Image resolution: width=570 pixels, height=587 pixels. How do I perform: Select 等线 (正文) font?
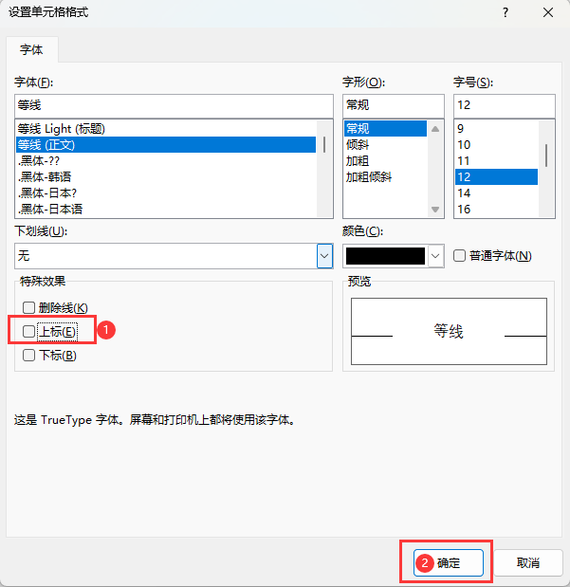pos(166,145)
